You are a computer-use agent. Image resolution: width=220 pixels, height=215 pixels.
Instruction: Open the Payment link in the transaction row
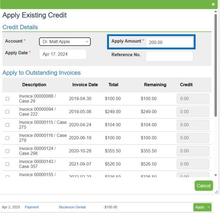tap(32, 207)
